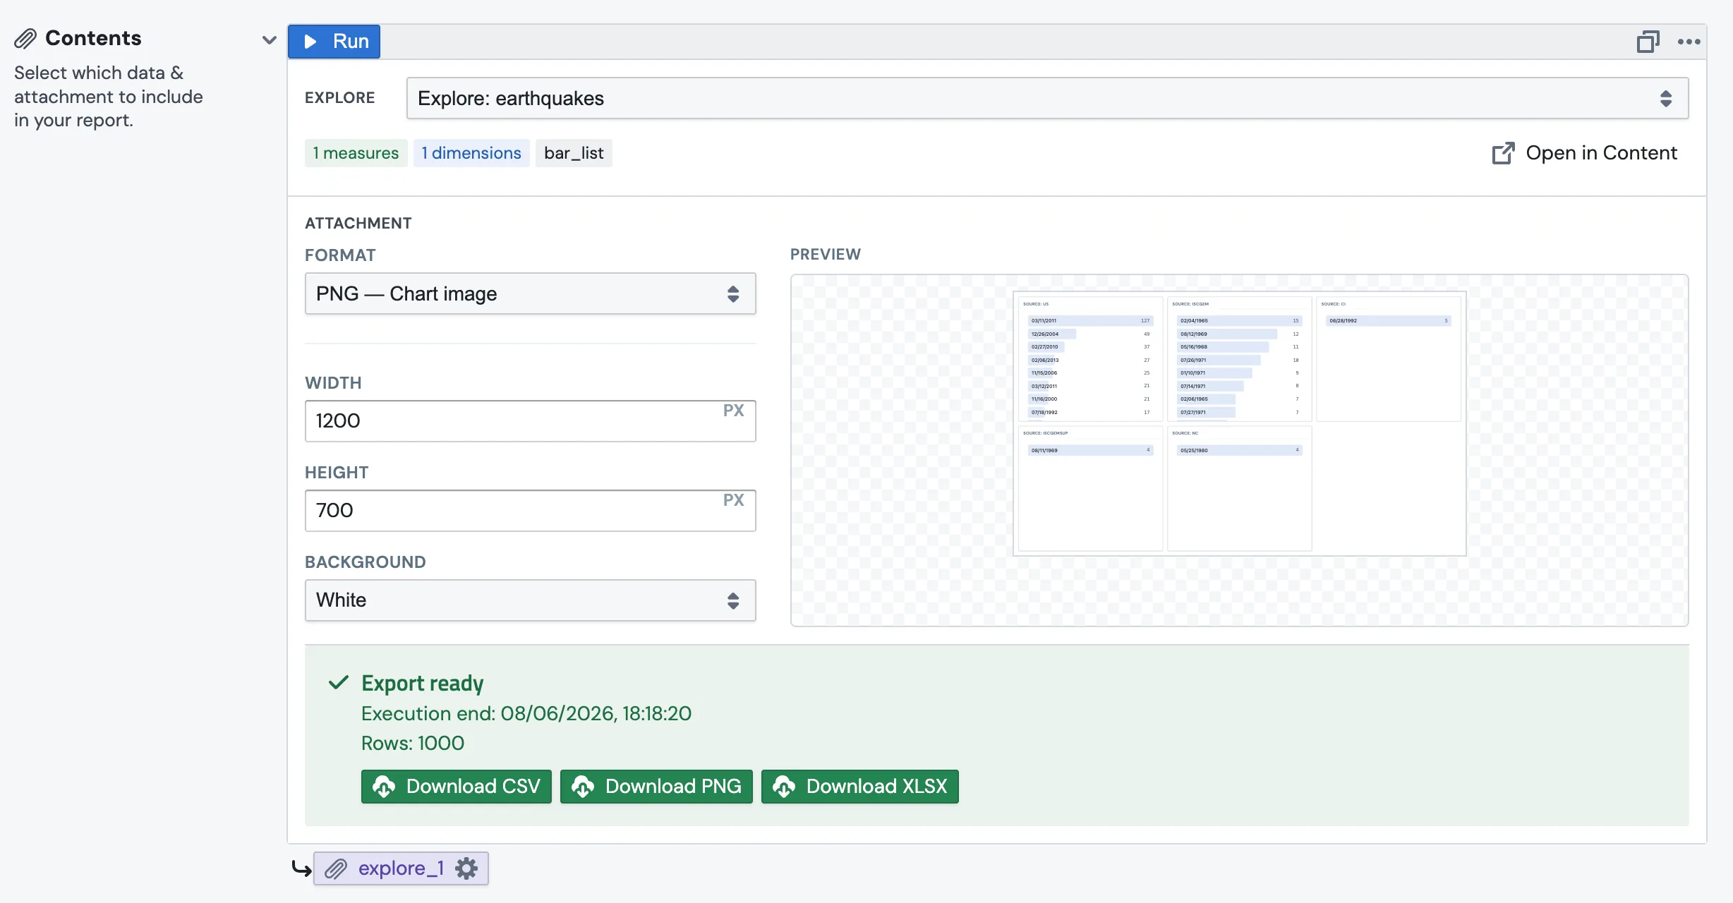This screenshot has height=903, width=1733.
Task: Click the paperclip icon on explore_1 chip
Action: click(x=336, y=868)
